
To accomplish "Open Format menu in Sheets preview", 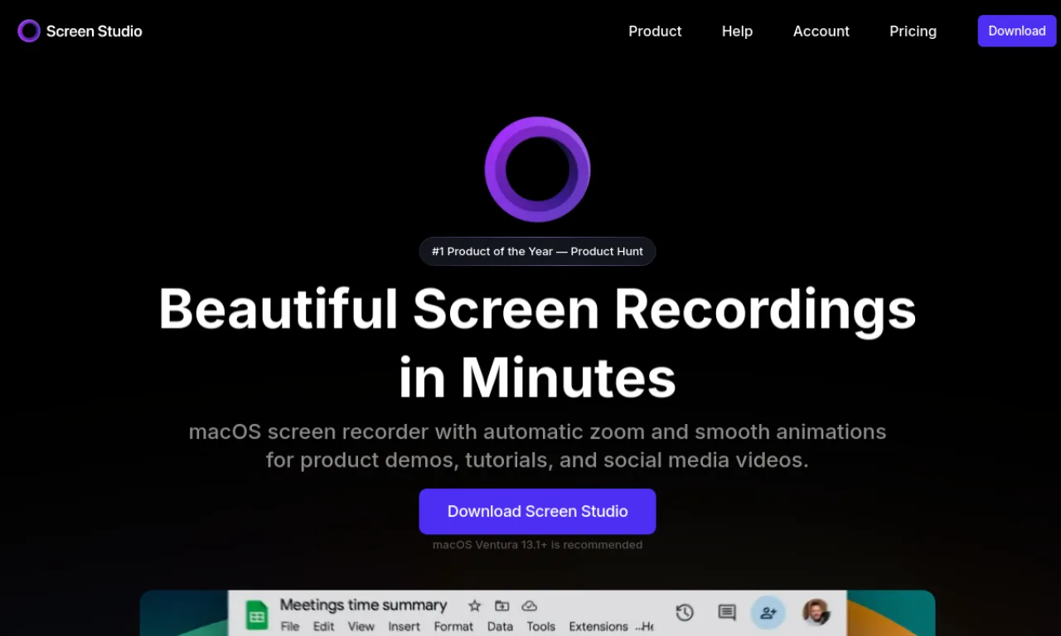I will 453,627.
